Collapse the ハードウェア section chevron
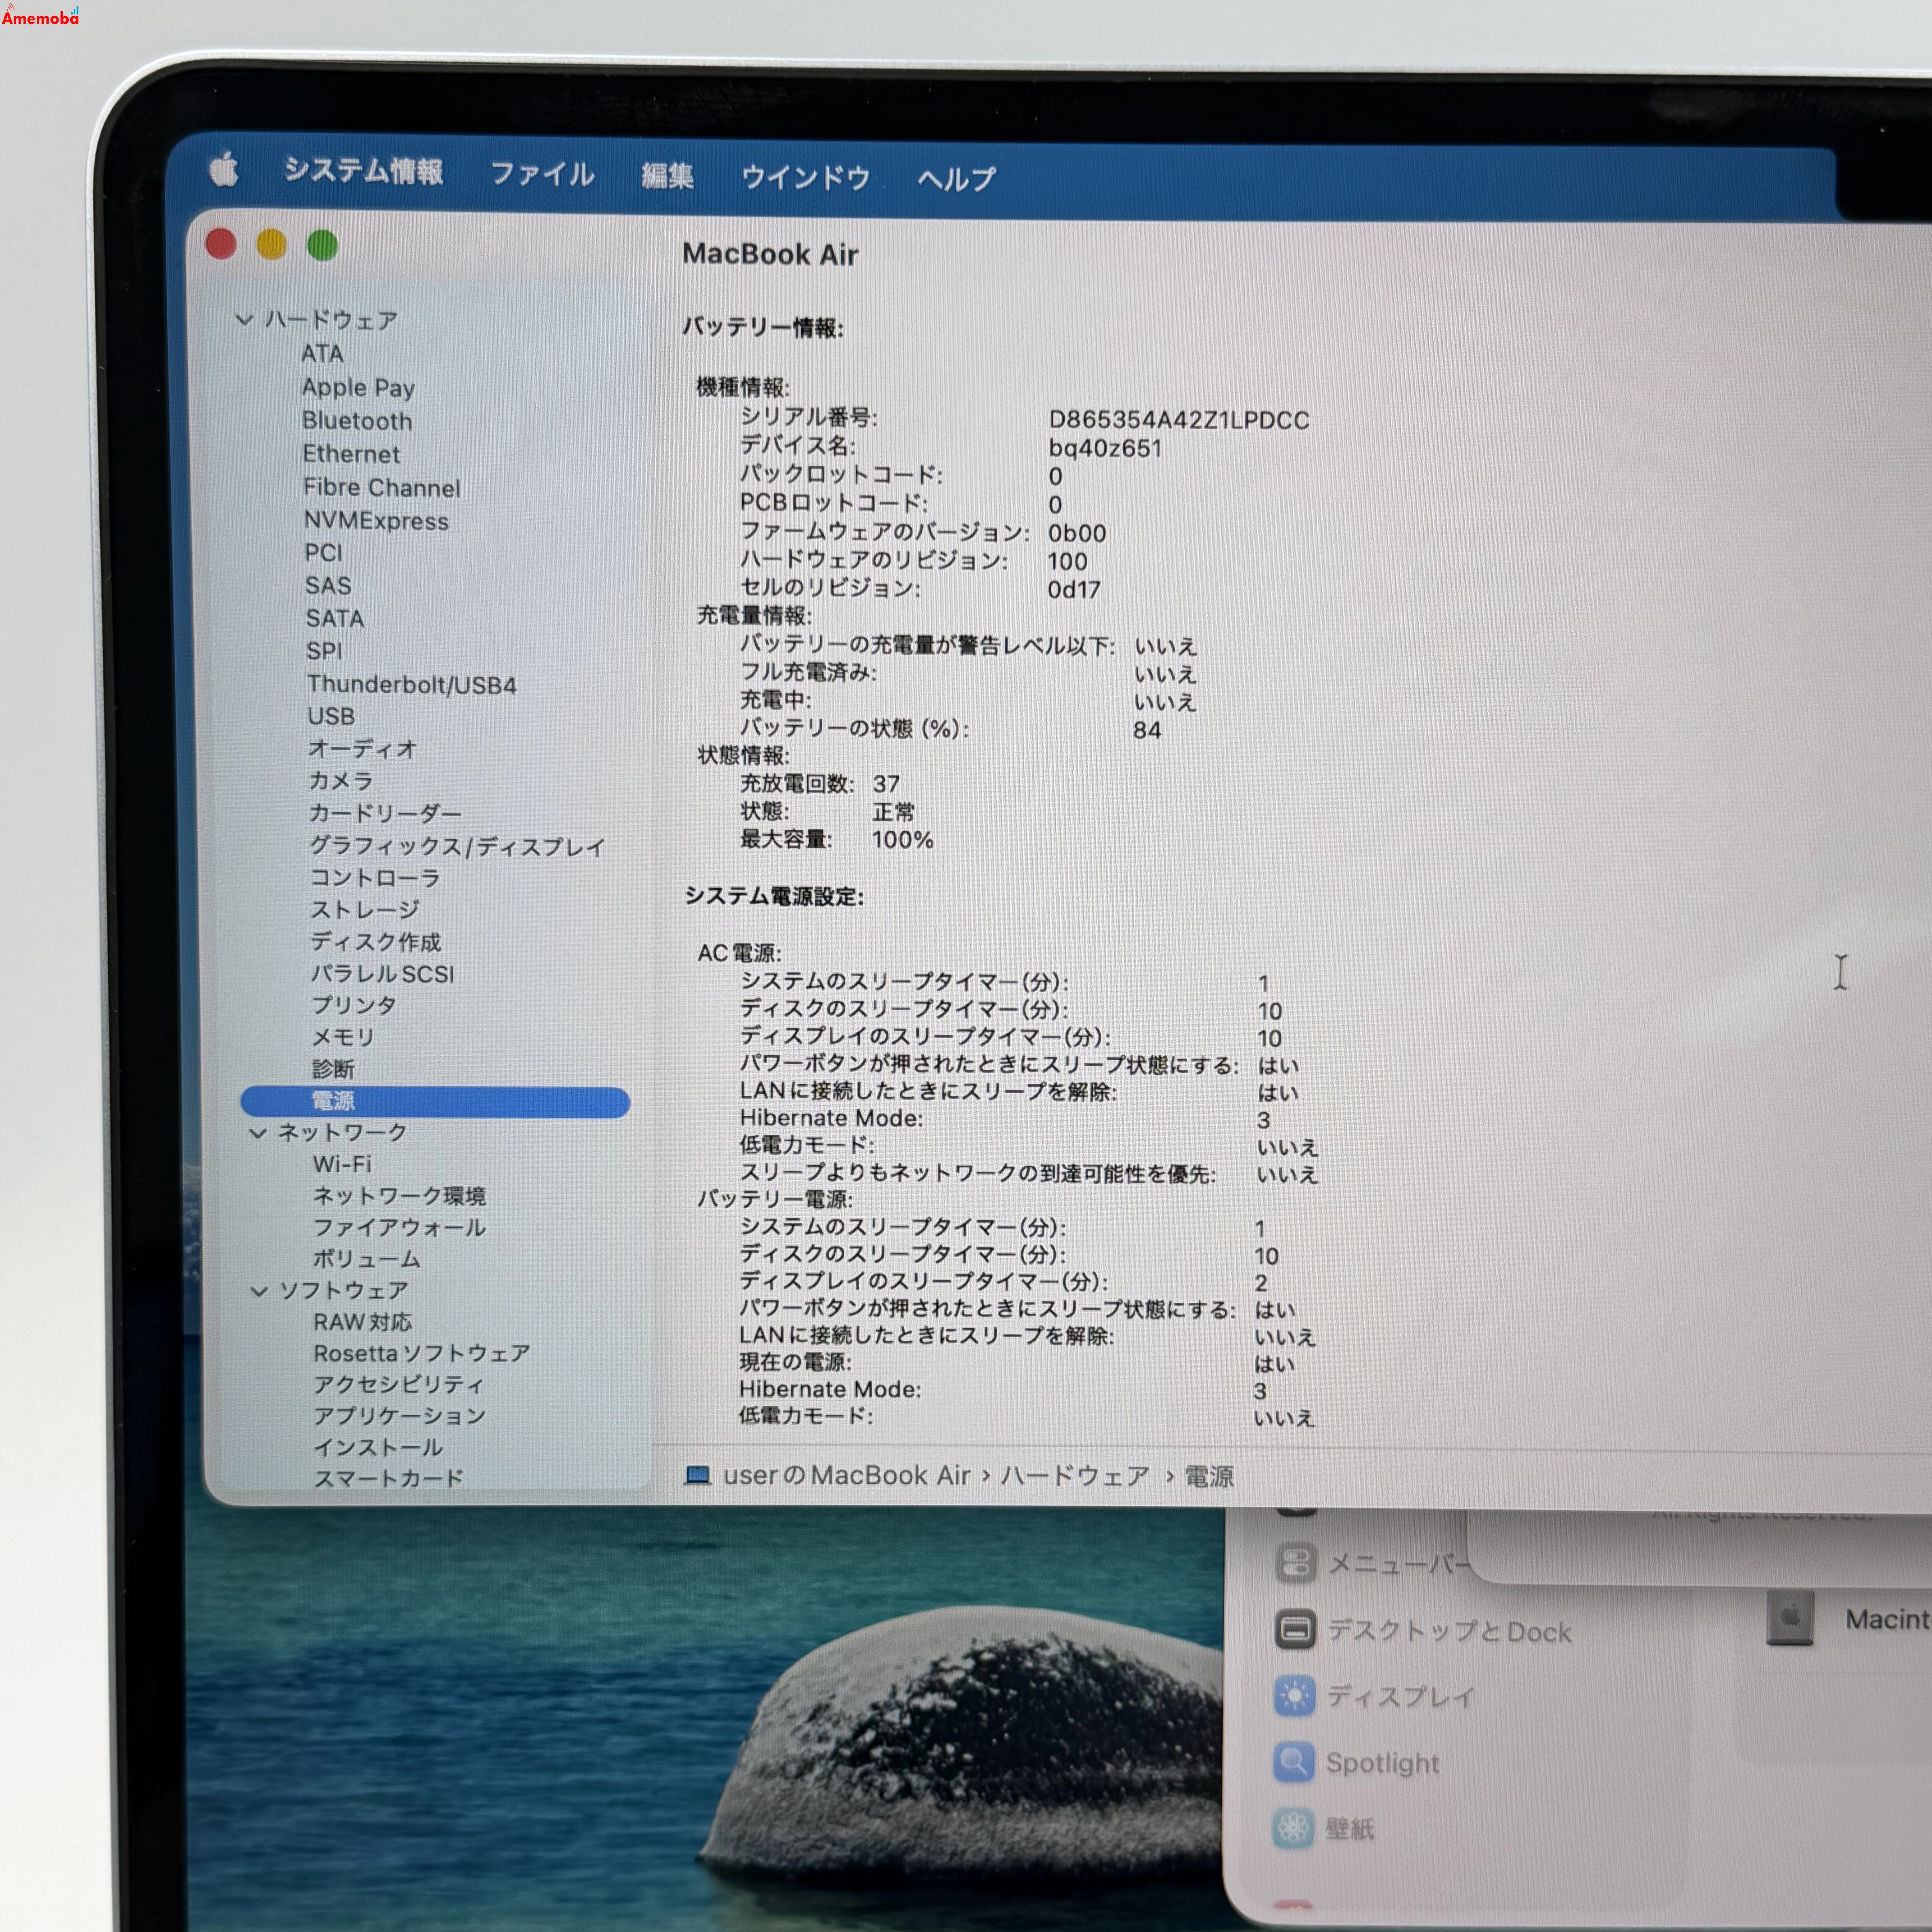 pos(244,320)
